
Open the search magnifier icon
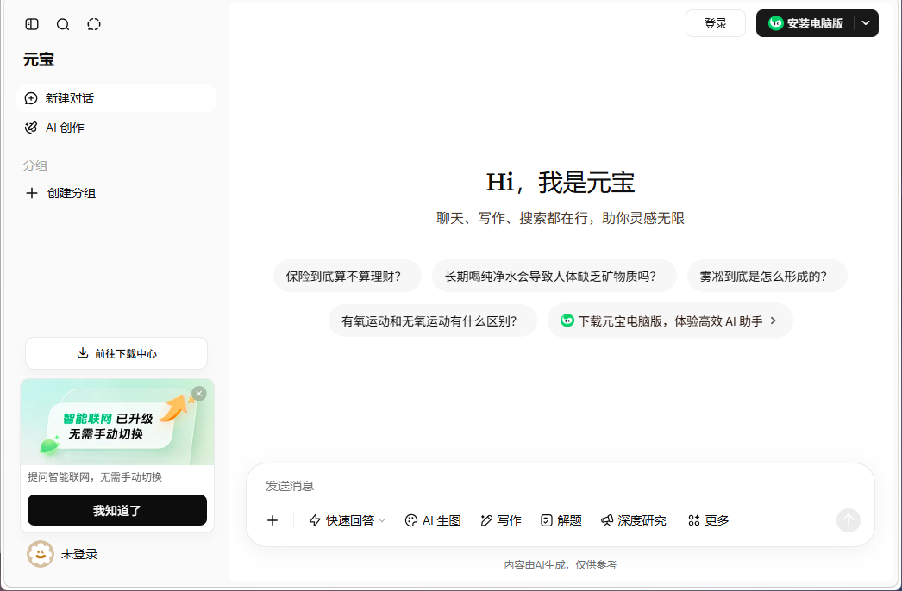point(63,24)
